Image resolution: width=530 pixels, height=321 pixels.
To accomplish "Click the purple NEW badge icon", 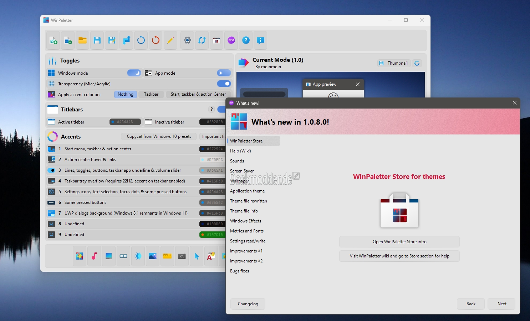I will [x=231, y=40].
